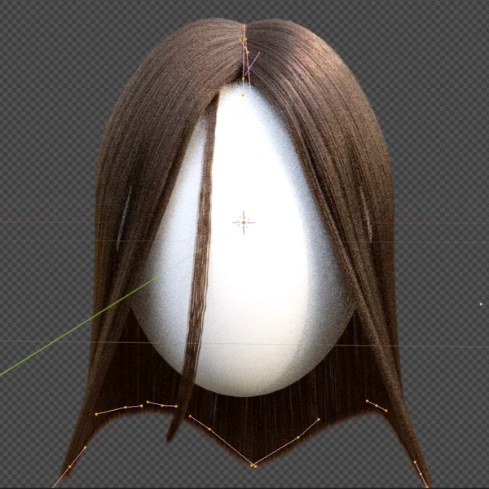Select lower-right point of the lower-right short curve
Viewport: 489px width, 489px height.
(385, 411)
